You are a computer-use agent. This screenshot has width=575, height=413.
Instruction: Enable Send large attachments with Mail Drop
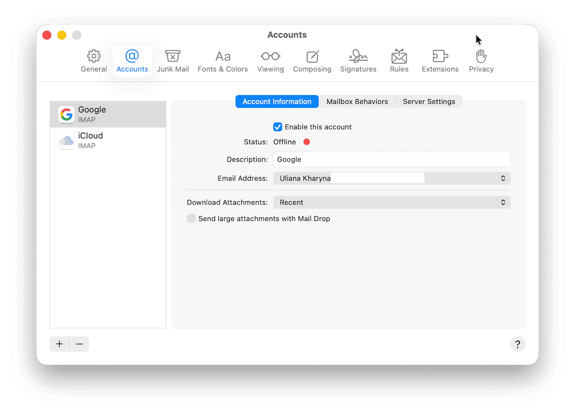point(191,218)
